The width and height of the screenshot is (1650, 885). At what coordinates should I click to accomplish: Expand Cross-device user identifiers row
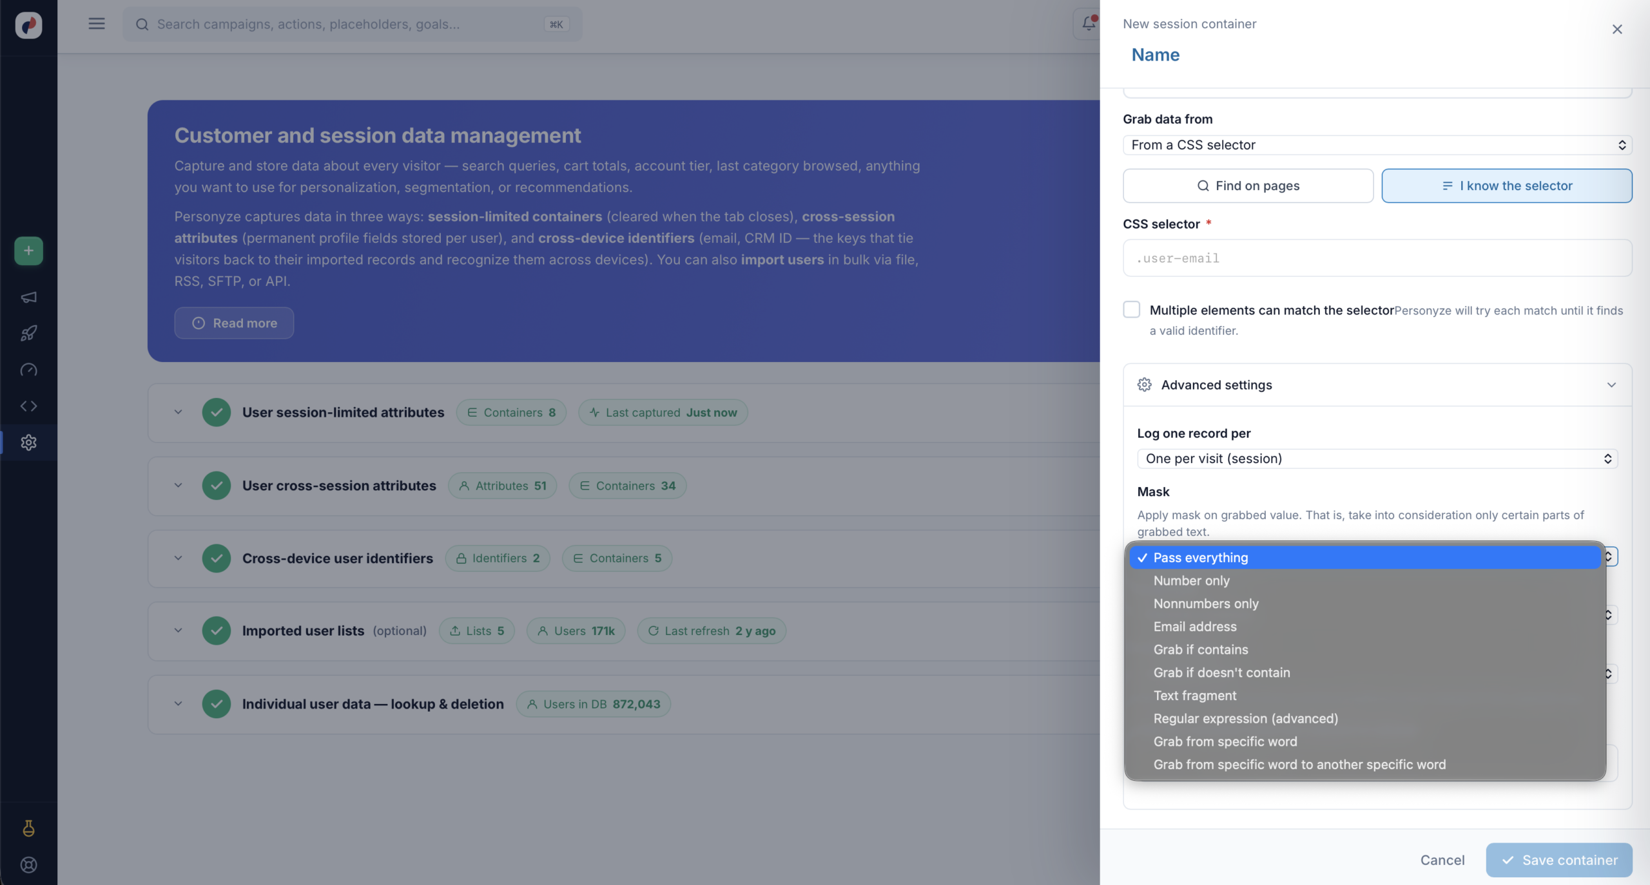pyautogui.click(x=178, y=558)
